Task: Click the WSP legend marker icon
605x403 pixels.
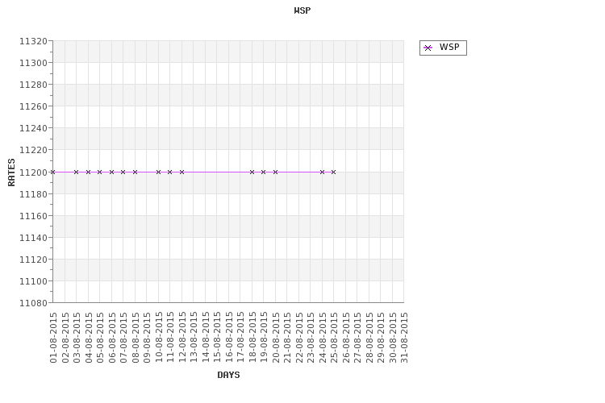Action: 428,48
